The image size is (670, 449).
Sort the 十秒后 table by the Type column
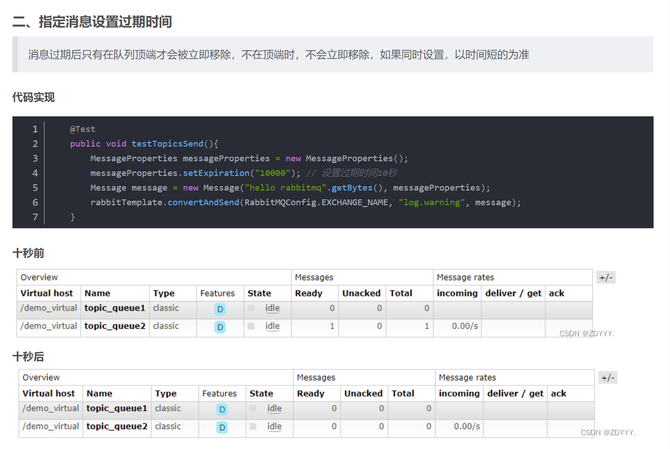click(x=166, y=394)
